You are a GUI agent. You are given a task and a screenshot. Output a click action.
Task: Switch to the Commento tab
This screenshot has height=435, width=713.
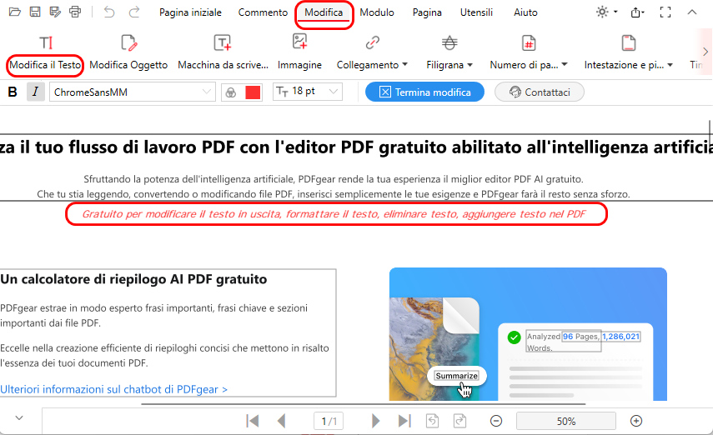(263, 12)
